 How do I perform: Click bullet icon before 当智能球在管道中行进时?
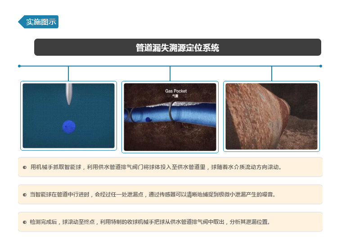(x=25, y=195)
